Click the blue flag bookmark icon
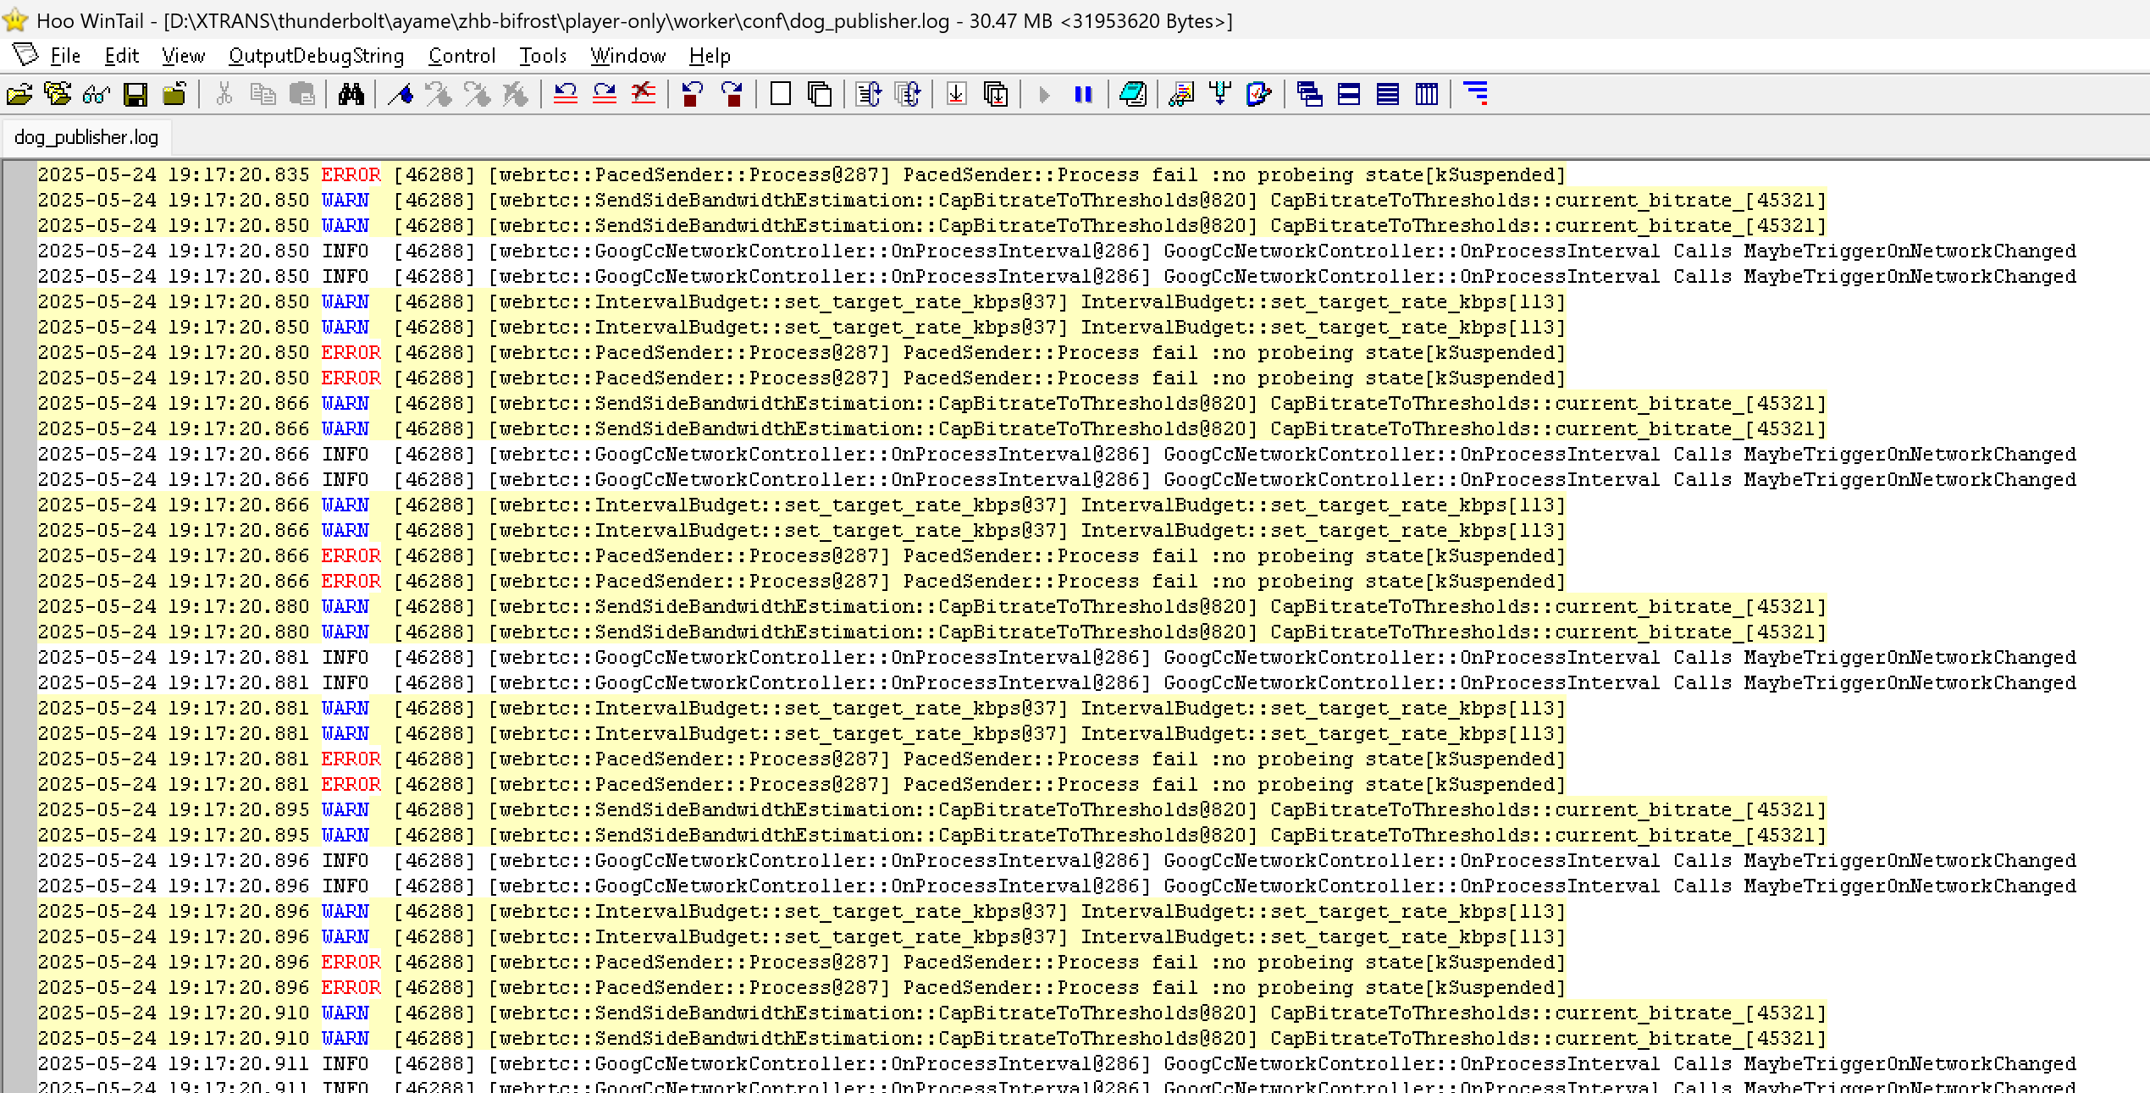 pos(401,94)
